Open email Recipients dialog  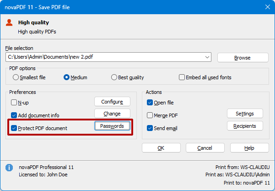(245, 126)
